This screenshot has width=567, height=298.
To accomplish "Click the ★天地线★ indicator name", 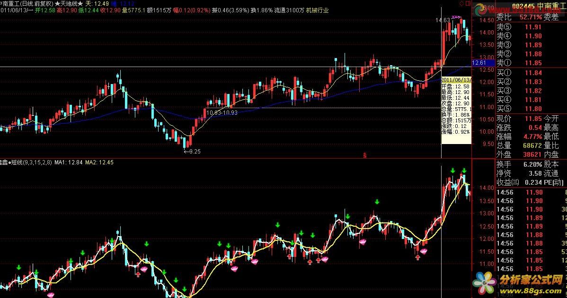I will click(69, 4).
